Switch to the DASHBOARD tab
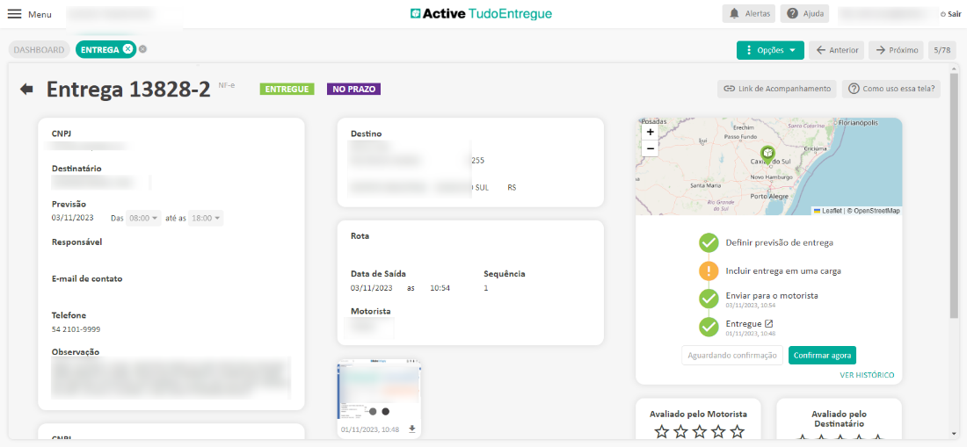The width and height of the screenshot is (967, 447). [40, 50]
